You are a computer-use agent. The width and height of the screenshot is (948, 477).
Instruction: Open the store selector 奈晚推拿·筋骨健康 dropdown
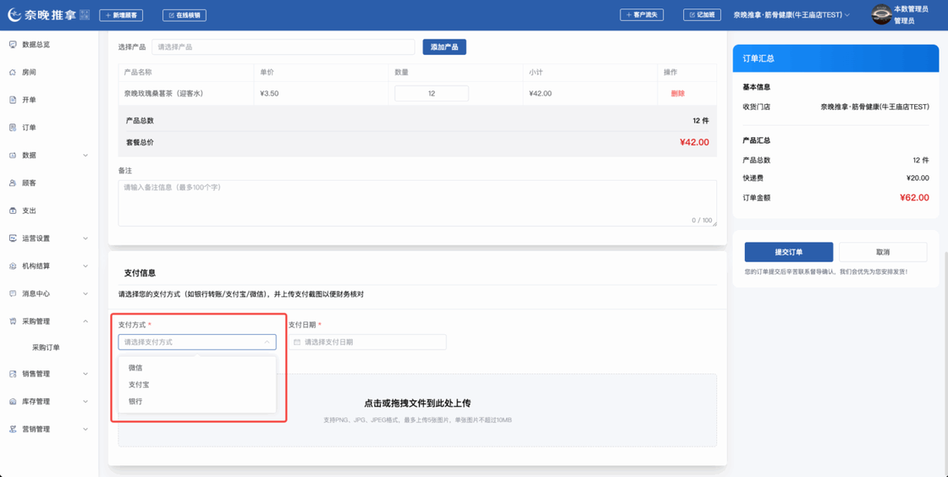coord(791,15)
